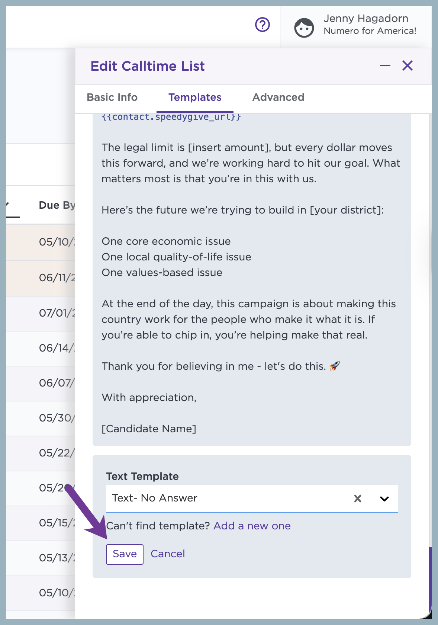Screen dimensions: 438x625
Task: Open the help question mark icon
Action: [x=263, y=25]
